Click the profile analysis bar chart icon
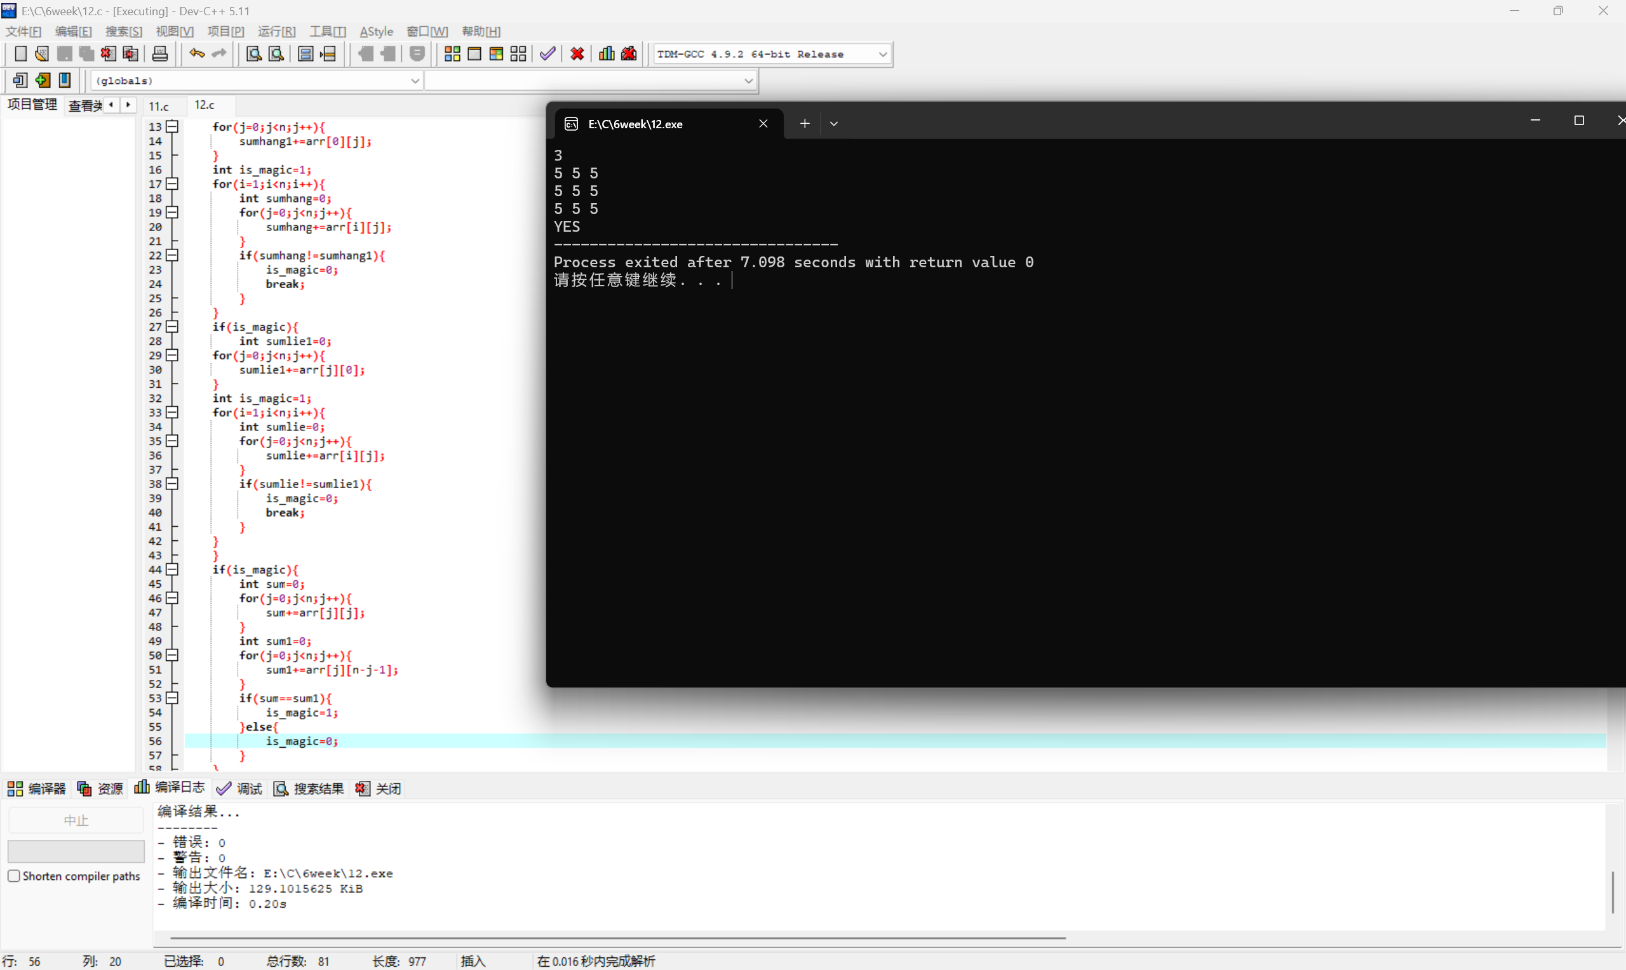The width and height of the screenshot is (1626, 970). tap(606, 53)
